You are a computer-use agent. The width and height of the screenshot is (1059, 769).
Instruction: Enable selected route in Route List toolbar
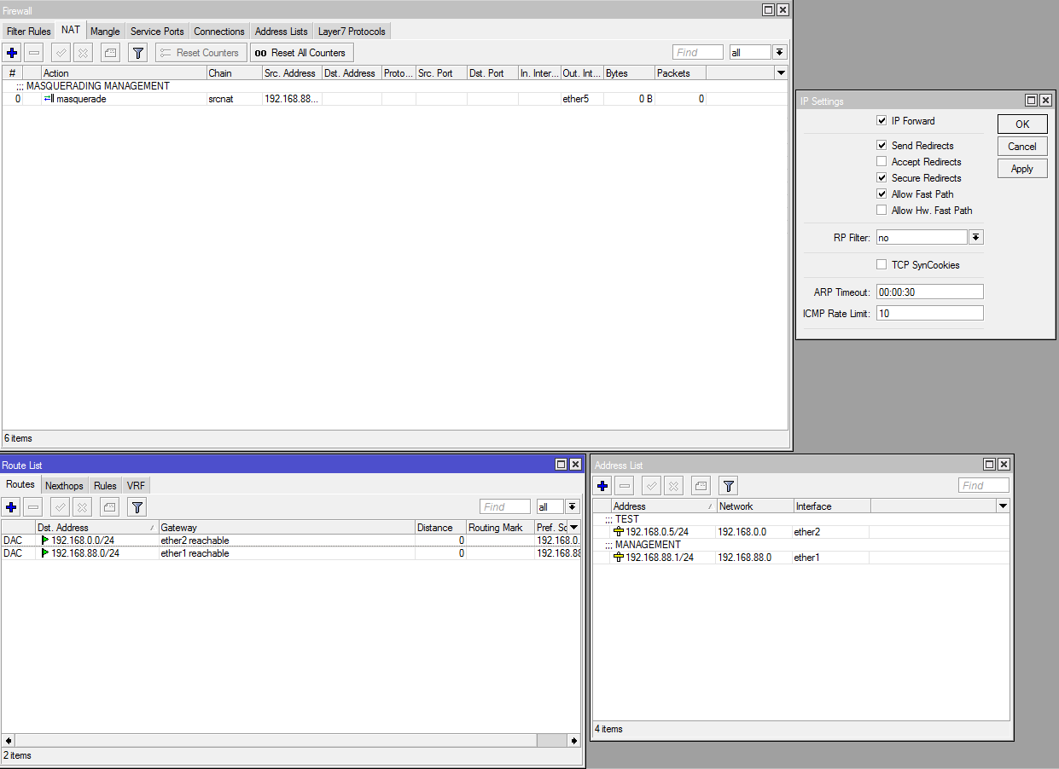point(61,507)
